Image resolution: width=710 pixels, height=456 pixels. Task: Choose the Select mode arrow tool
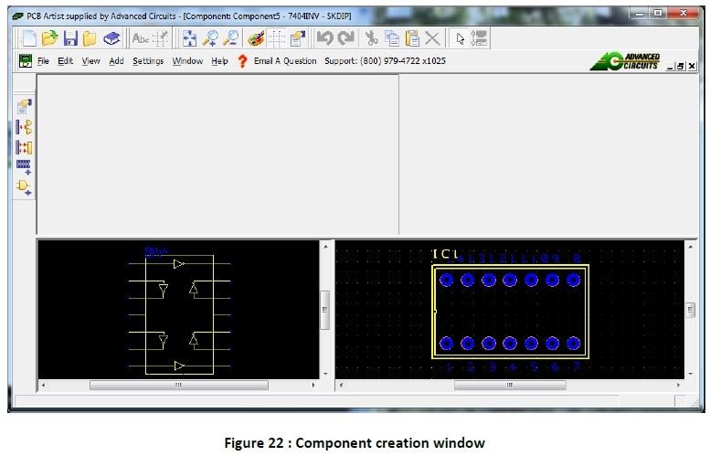coord(460,38)
